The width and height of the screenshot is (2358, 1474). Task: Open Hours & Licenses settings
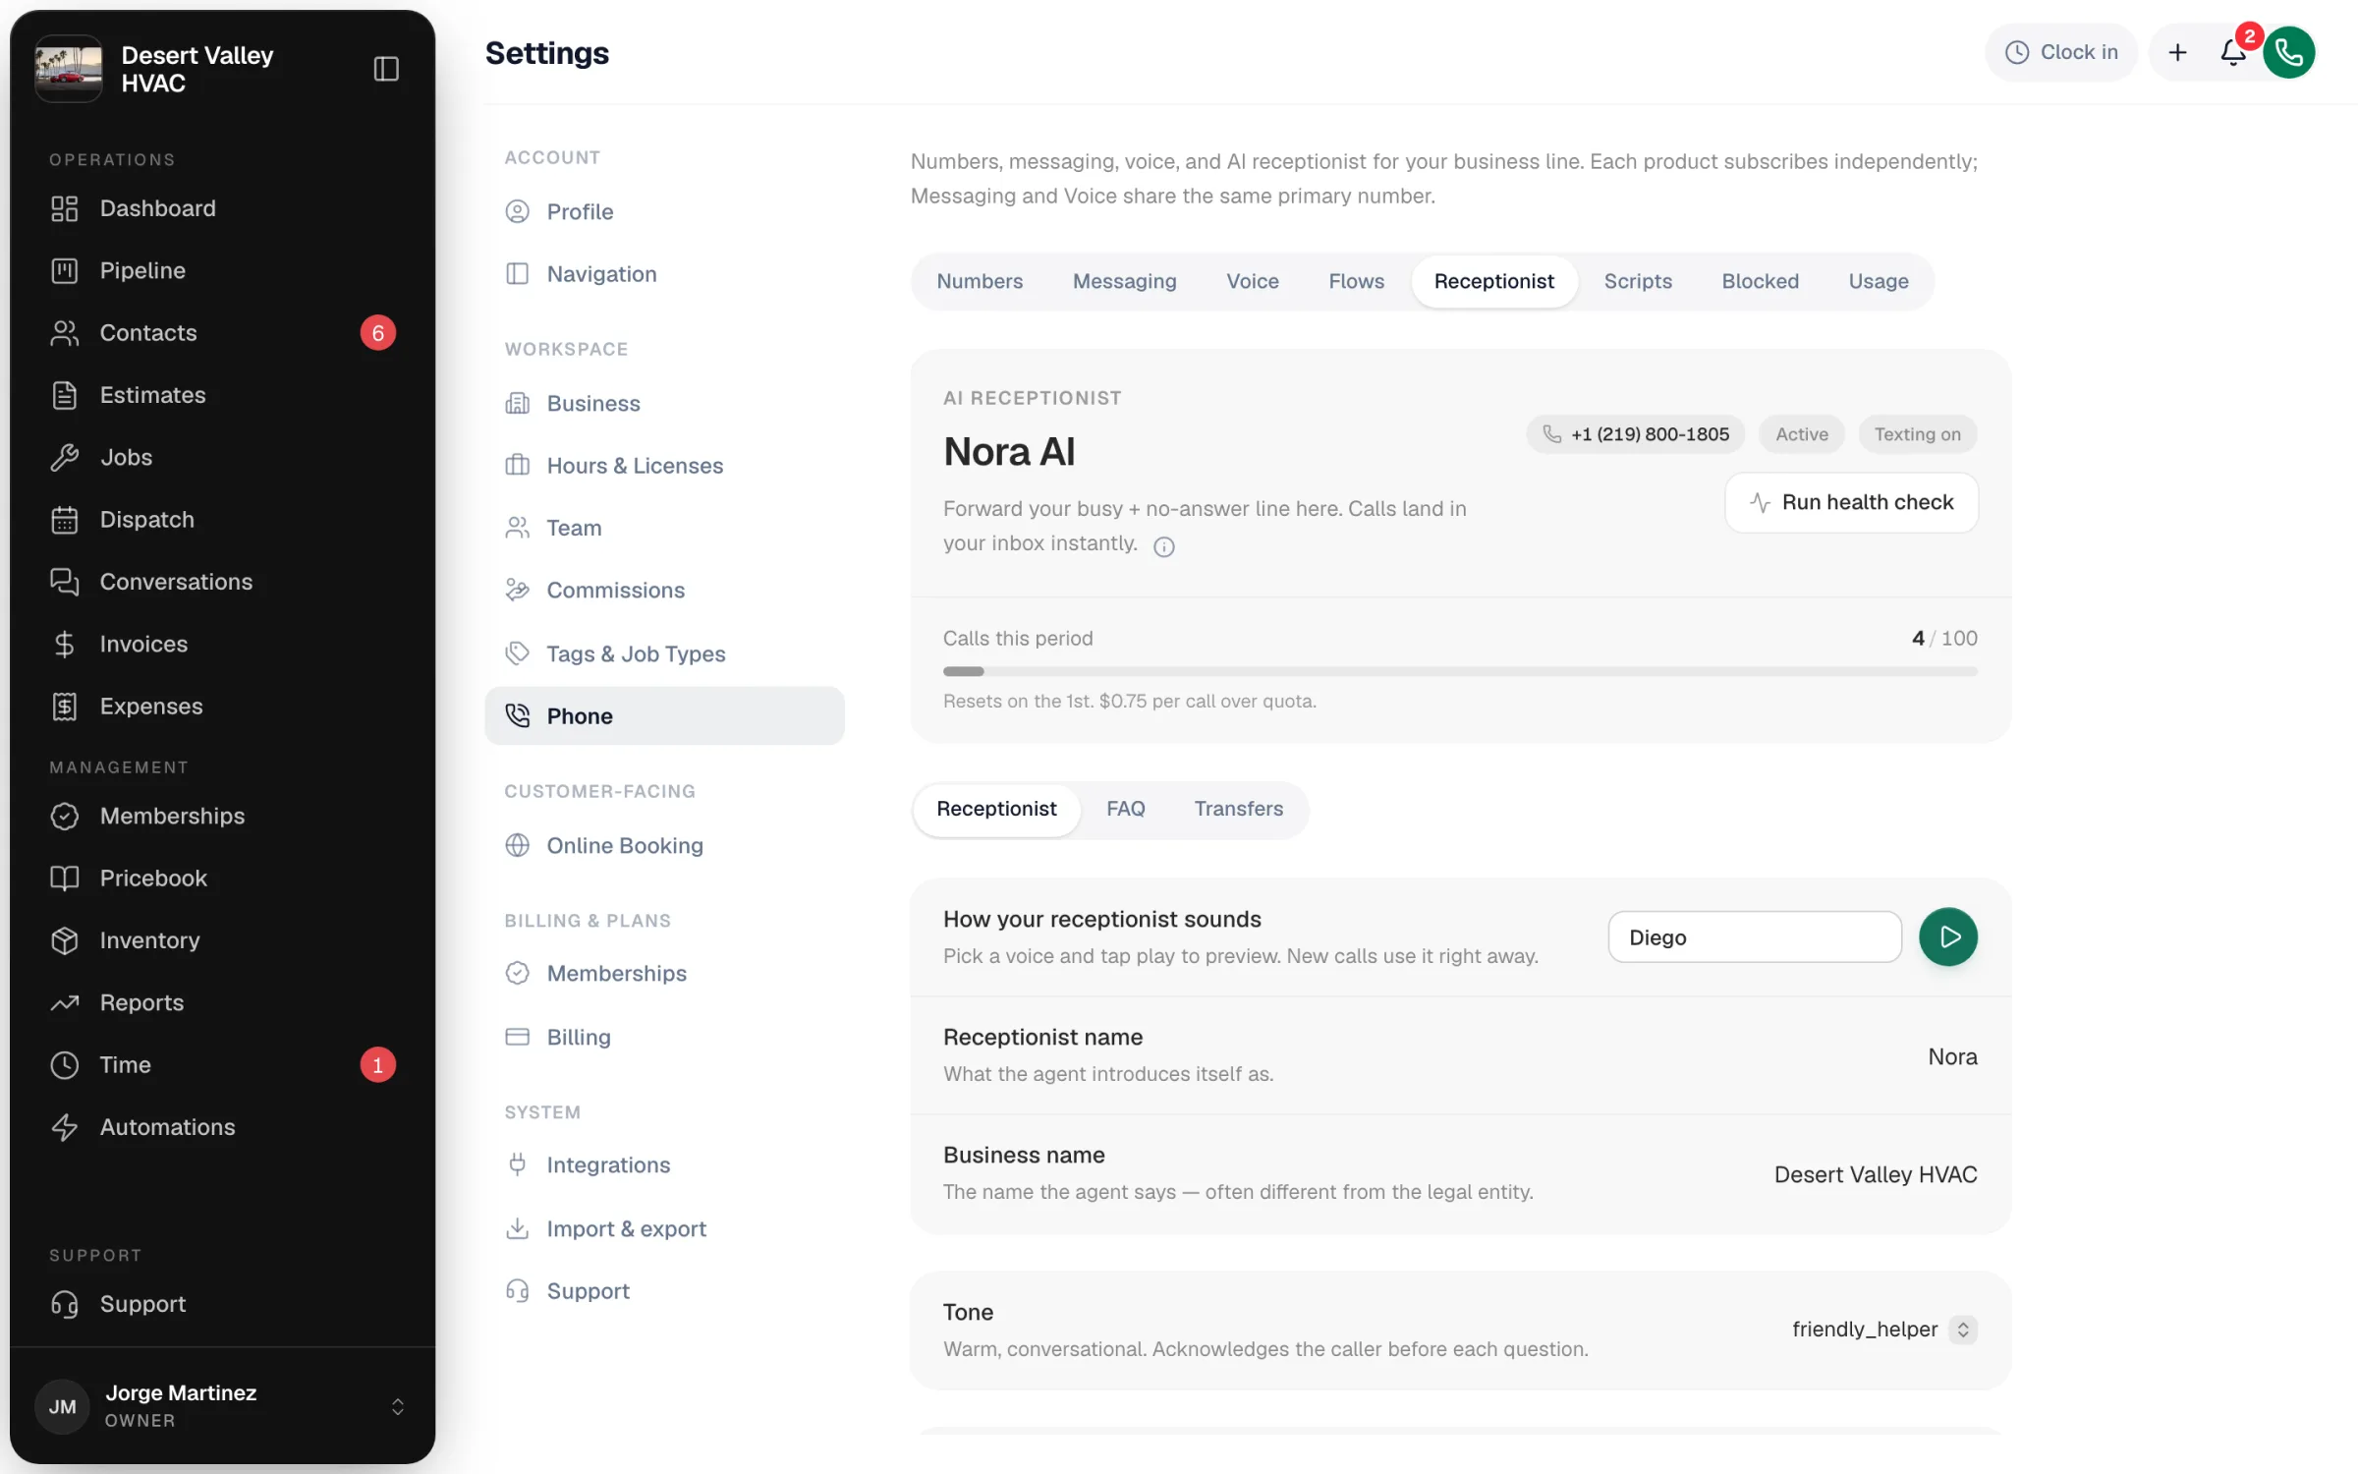(664, 466)
